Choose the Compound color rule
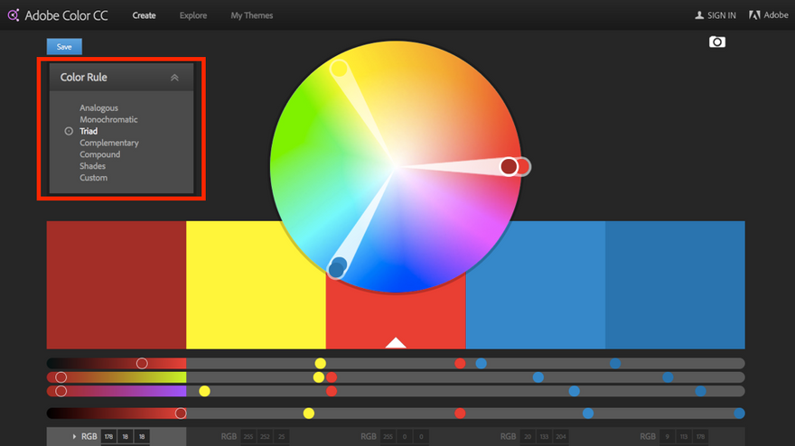This screenshot has height=446, width=795. [100, 154]
